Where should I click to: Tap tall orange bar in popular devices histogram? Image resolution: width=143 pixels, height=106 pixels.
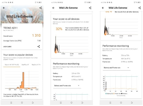point(23,80)
